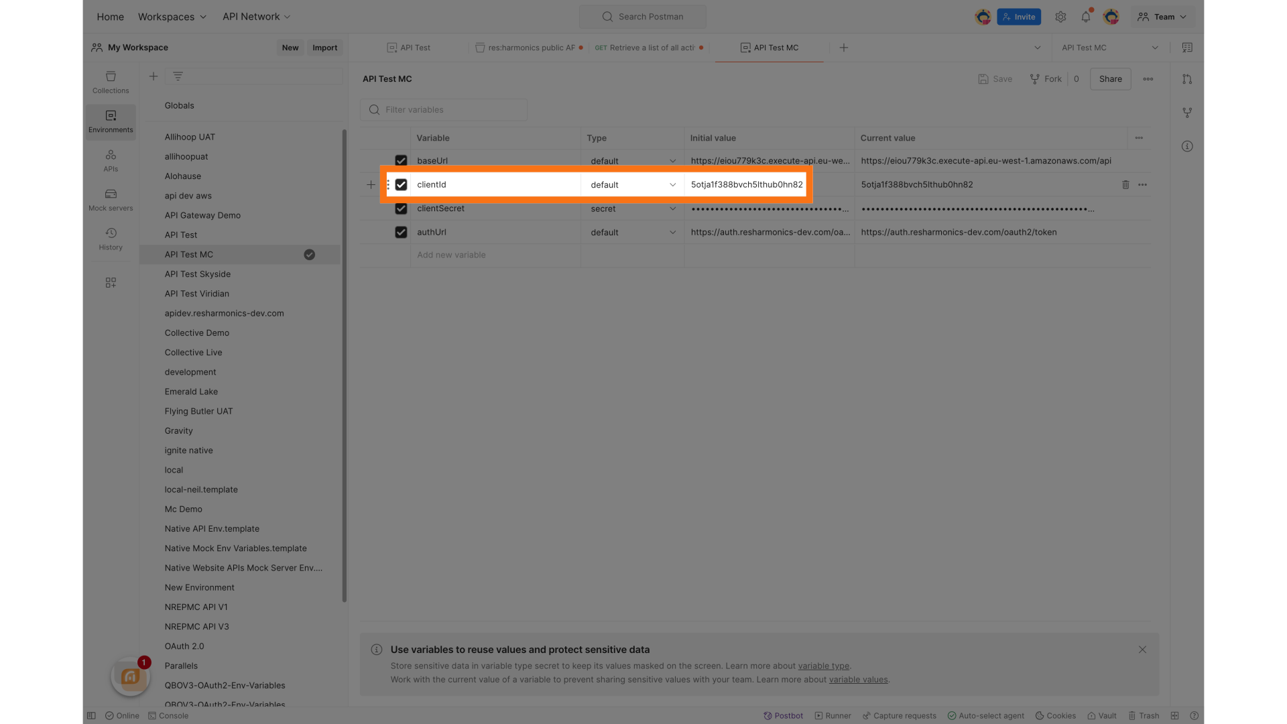Select Globals in the environment list
The width and height of the screenshot is (1287, 724).
pyautogui.click(x=179, y=105)
